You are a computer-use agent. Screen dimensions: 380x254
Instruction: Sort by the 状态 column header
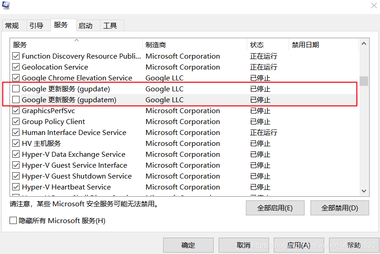pyautogui.click(x=268, y=45)
